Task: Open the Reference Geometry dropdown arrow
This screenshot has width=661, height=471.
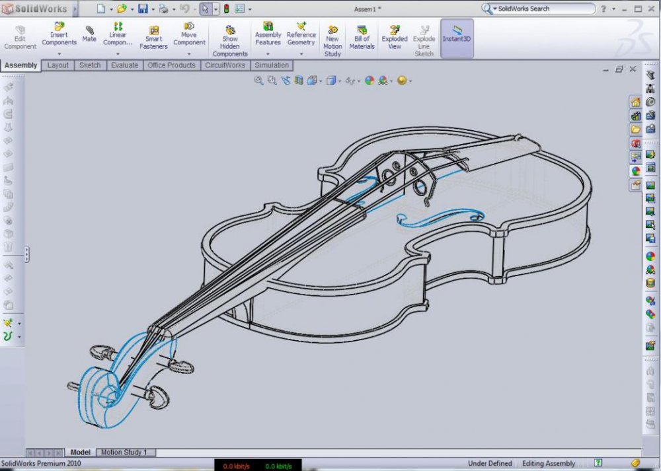Action: click(301, 54)
